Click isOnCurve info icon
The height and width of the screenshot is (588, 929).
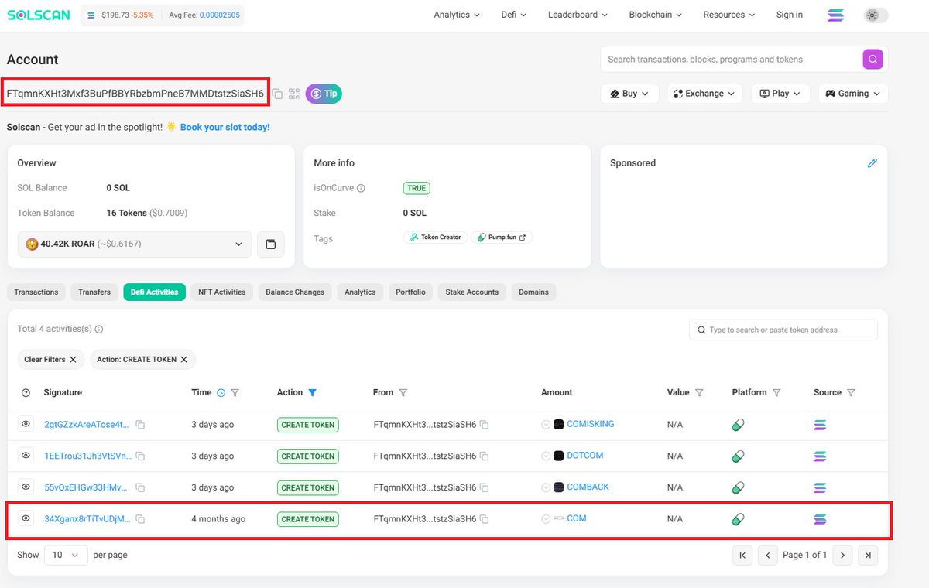tap(361, 188)
